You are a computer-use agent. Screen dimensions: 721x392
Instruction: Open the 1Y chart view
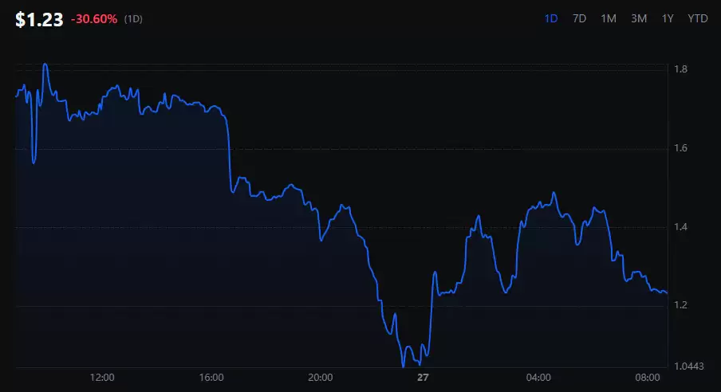click(x=668, y=18)
